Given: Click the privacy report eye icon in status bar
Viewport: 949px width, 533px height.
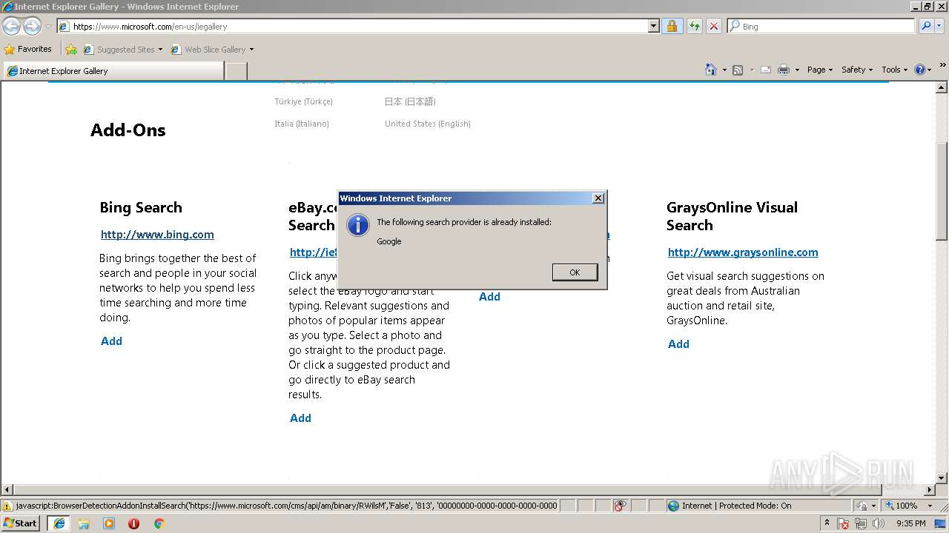Looking at the screenshot, I should coord(620,506).
